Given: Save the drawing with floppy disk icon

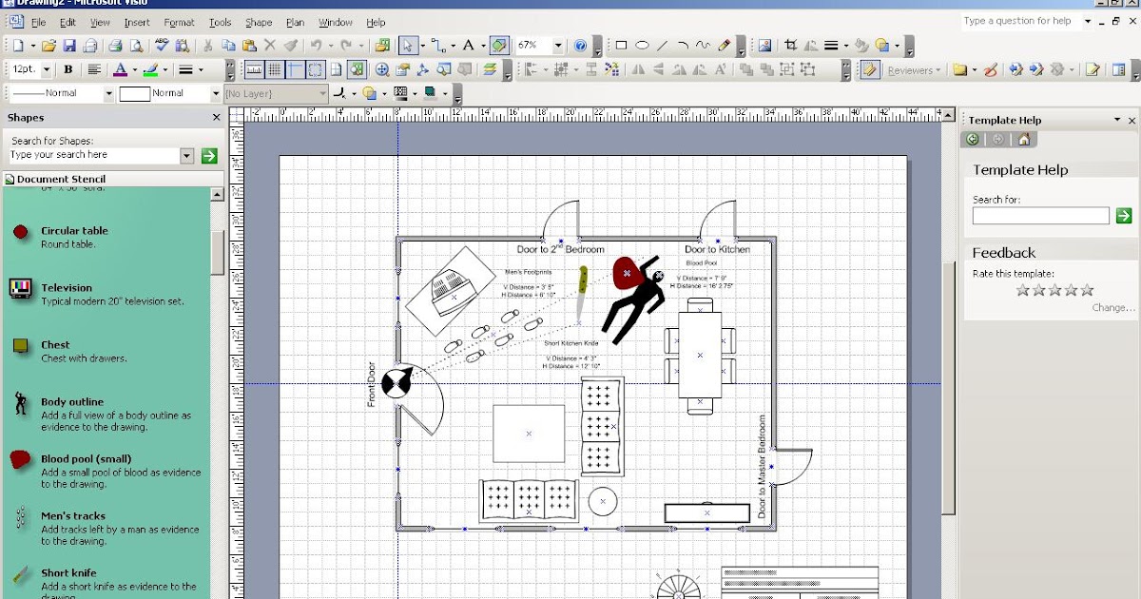Looking at the screenshot, I should (x=69, y=45).
